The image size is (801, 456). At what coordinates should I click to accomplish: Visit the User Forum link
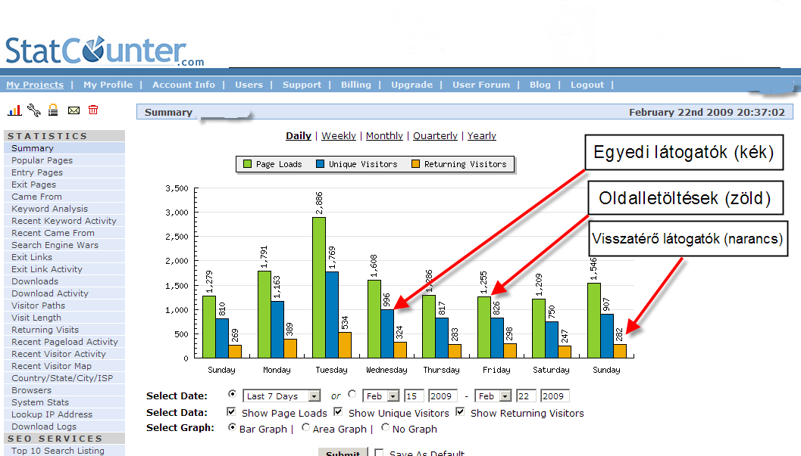[x=481, y=85]
